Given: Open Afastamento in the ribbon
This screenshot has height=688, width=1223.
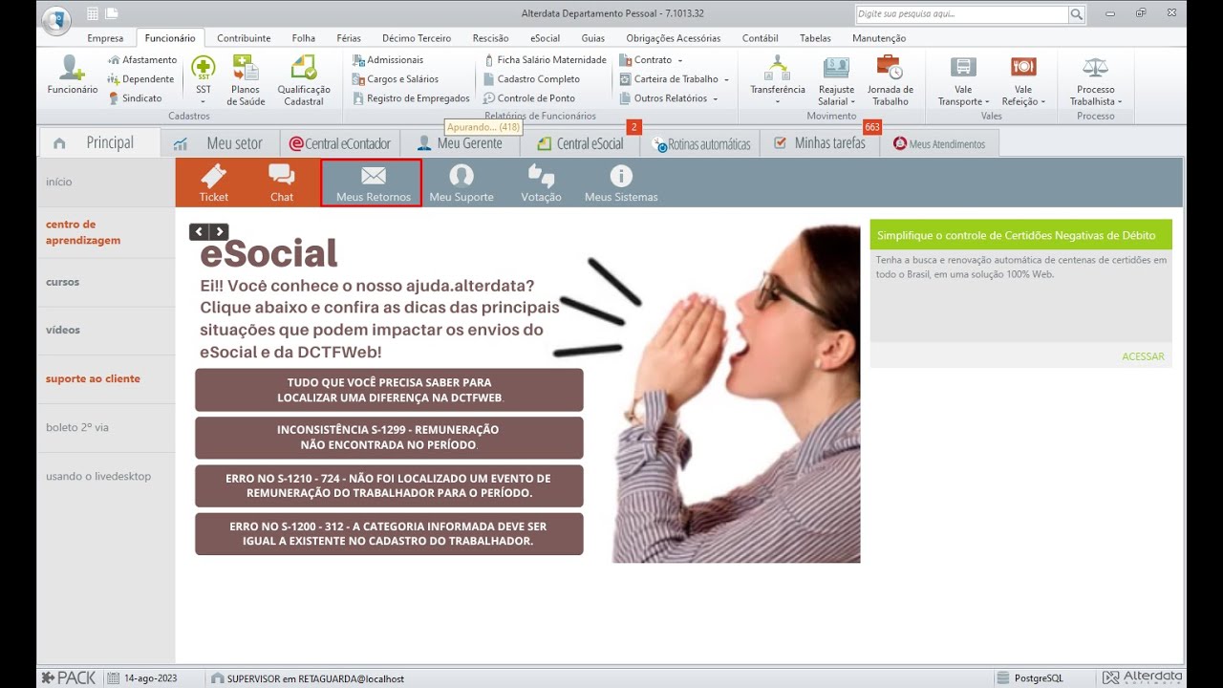Looking at the screenshot, I should tap(142, 60).
